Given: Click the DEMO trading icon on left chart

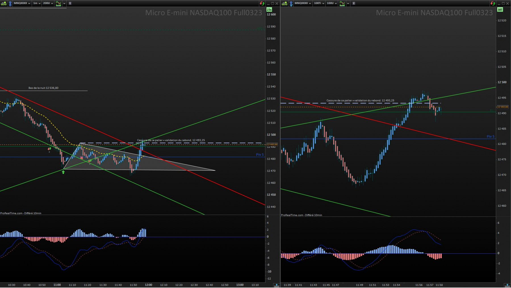Looking at the screenshot, I should [x=4, y=3].
